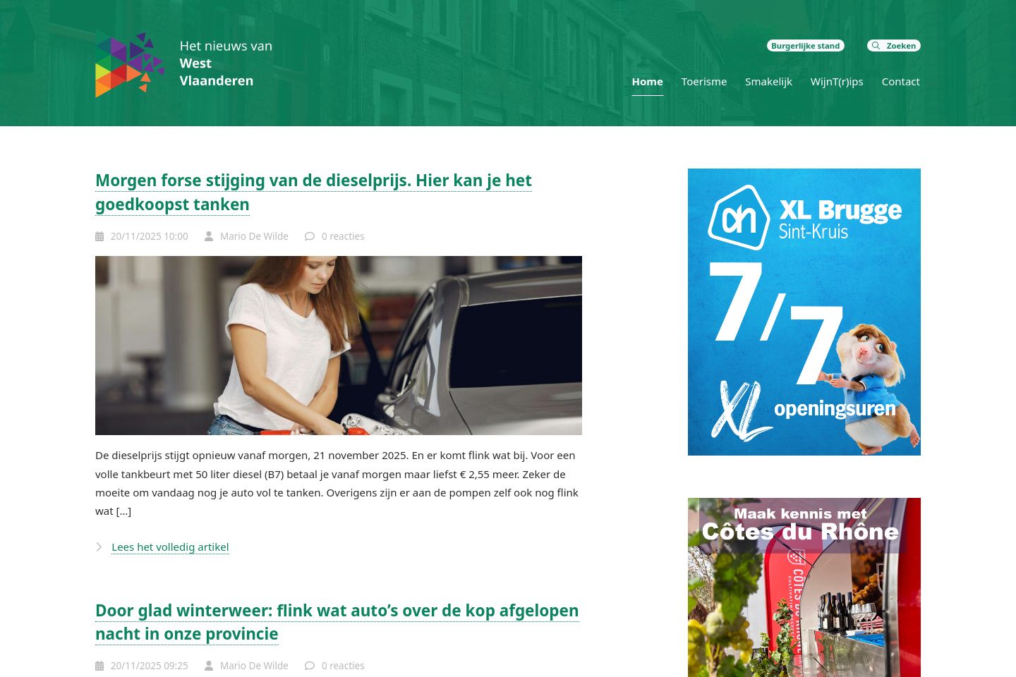Click the woman refueling car article image
This screenshot has width=1016, height=677.
click(x=339, y=346)
